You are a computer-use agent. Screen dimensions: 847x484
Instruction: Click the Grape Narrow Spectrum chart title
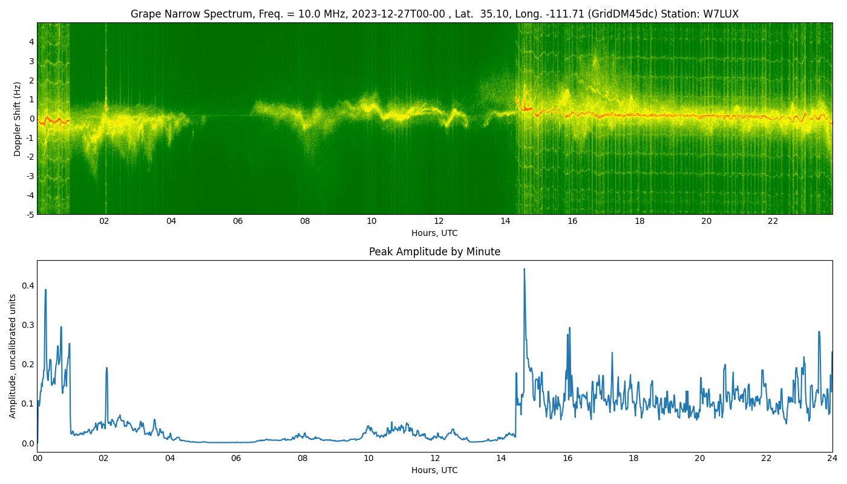click(434, 14)
